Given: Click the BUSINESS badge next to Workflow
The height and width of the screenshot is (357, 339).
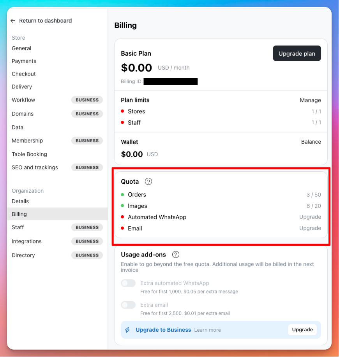Looking at the screenshot, I should coord(87,100).
